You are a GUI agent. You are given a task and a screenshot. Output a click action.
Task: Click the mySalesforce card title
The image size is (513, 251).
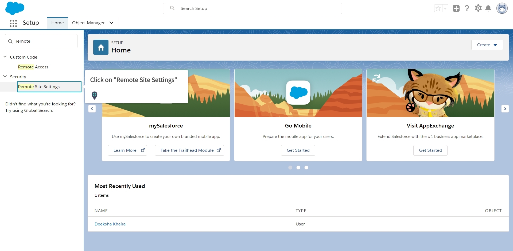(166, 126)
